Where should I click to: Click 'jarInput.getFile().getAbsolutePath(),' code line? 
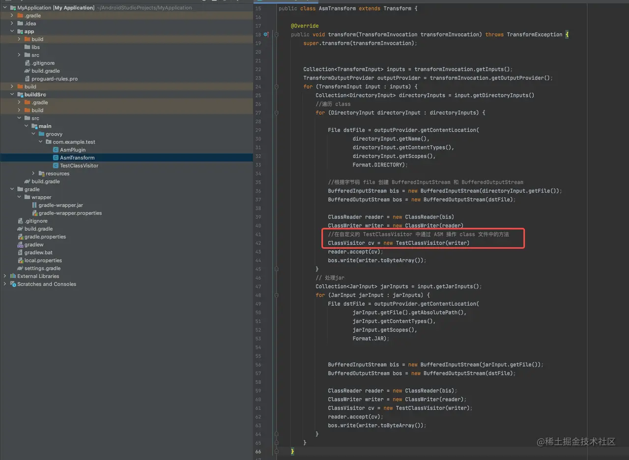(409, 313)
